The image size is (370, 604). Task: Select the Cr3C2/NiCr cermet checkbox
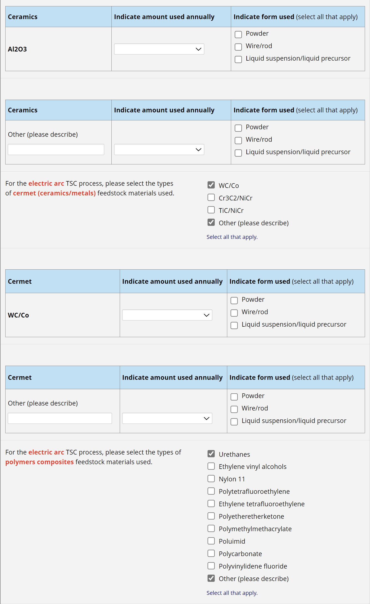coord(211,197)
